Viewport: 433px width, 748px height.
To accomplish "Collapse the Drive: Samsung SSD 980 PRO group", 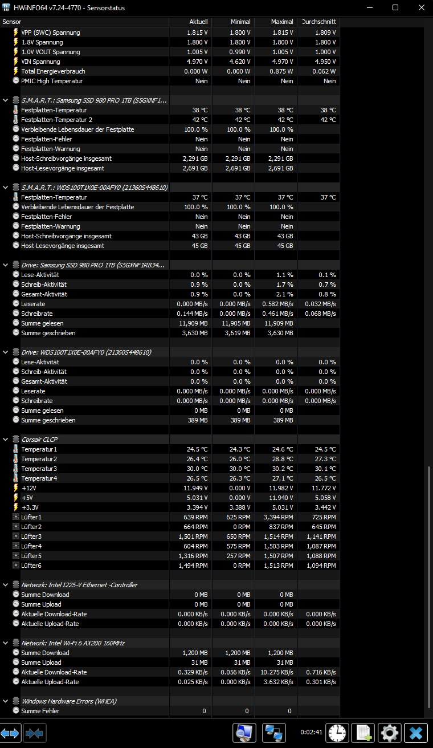I will coord(5,265).
